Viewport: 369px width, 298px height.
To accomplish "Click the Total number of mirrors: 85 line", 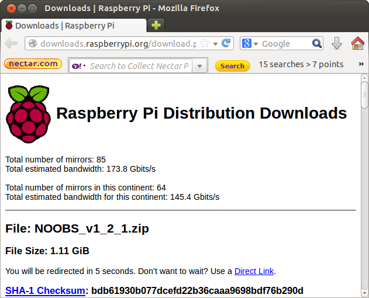I will [56, 160].
